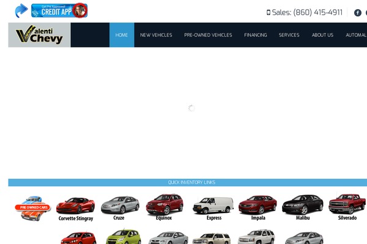This screenshot has height=244, width=367.
Task: Click the Silverado model label
Action: pyautogui.click(x=347, y=218)
